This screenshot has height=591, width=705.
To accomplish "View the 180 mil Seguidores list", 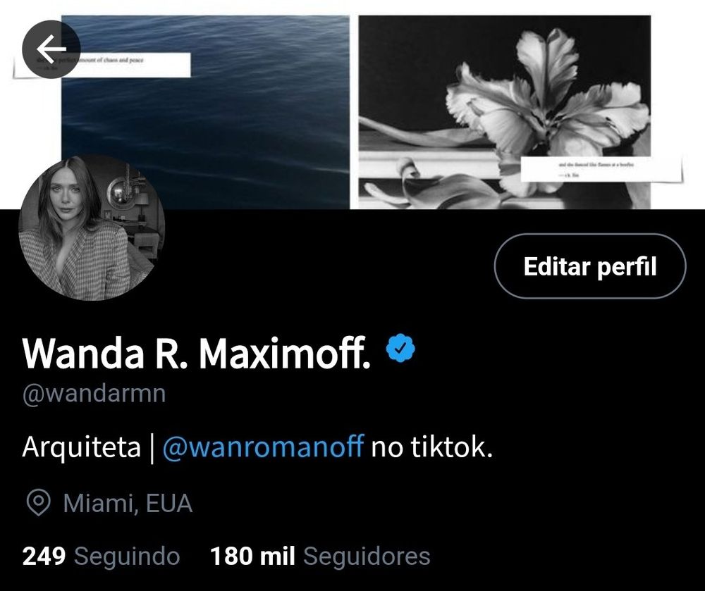I will (x=320, y=556).
